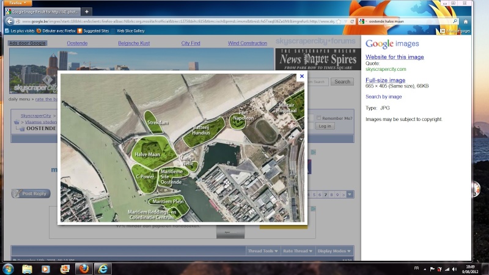Click the Marque-pages bookmarks button
The height and width of the screenshot is (275, 489).
(x=455, y=31)
